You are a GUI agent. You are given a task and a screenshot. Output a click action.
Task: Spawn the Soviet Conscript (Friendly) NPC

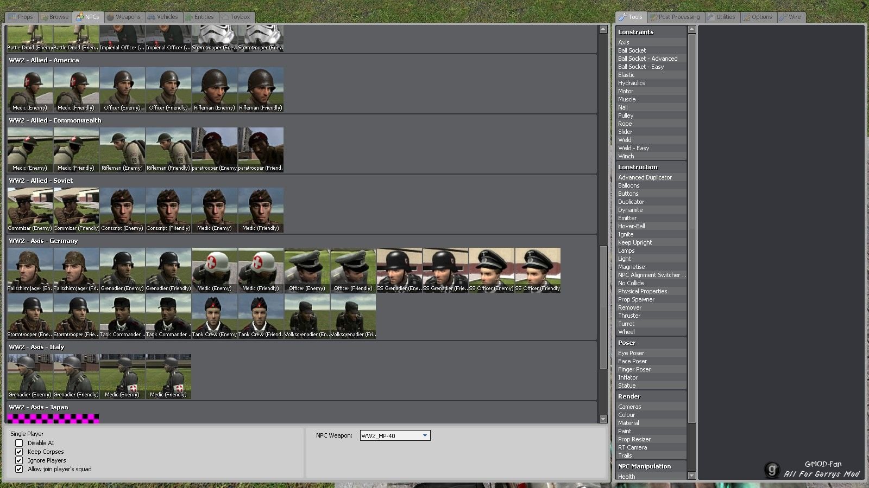click(168, 210)
